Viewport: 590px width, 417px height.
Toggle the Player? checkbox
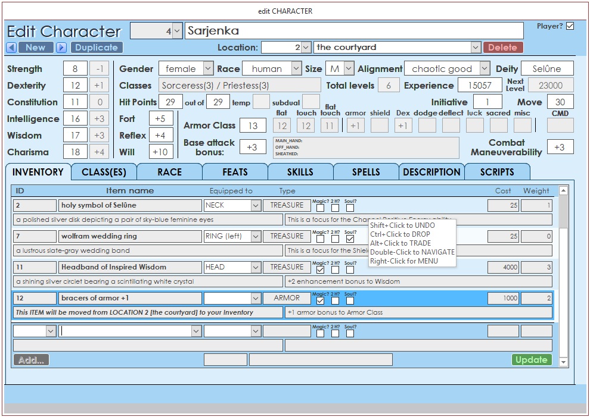pos(570,26)
